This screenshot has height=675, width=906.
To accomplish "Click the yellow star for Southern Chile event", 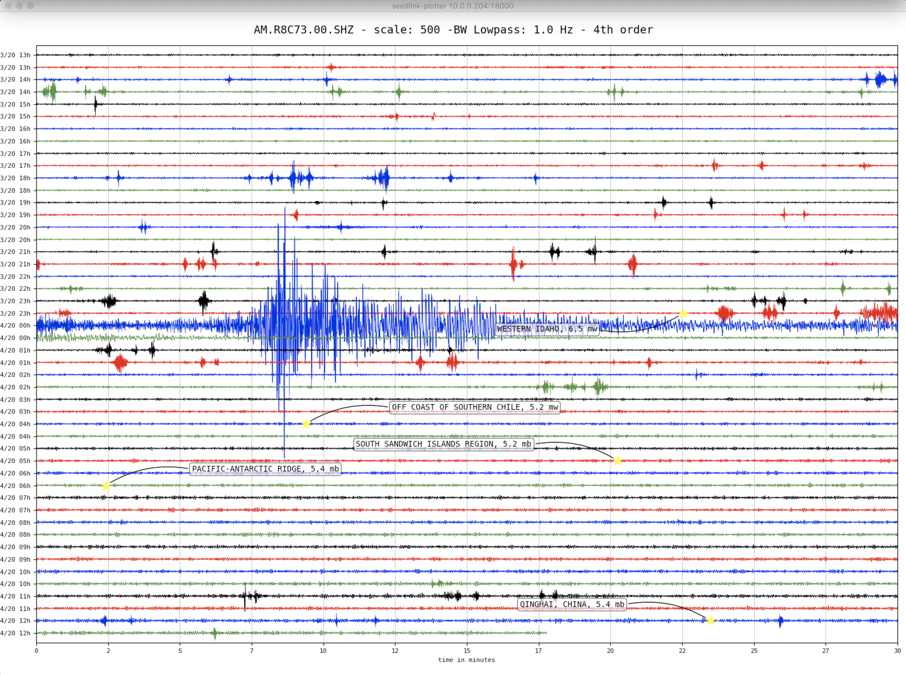I will (x=306, y=424).
